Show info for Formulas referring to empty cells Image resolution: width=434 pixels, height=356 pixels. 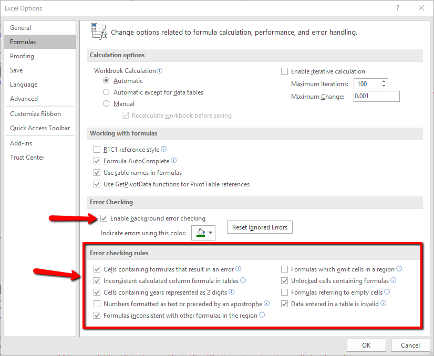pos(387,291)
